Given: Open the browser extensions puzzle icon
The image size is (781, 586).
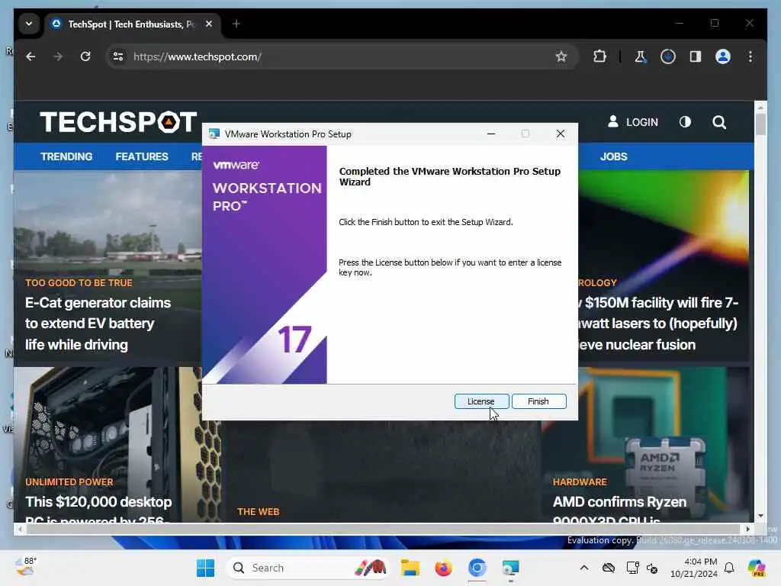Looking at the screenshot, I should (x=599, y=56).
